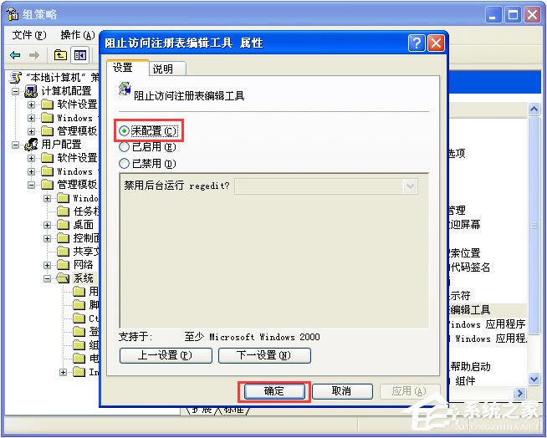Select the 未配置 radio button
The height and width of the screenshot is (438, 547).
click(124, 131)
